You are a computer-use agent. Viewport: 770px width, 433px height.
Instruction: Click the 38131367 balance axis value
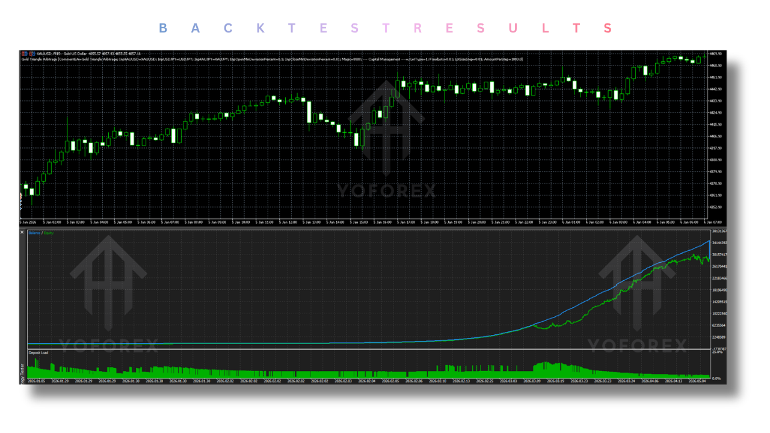tap(719, 232)
